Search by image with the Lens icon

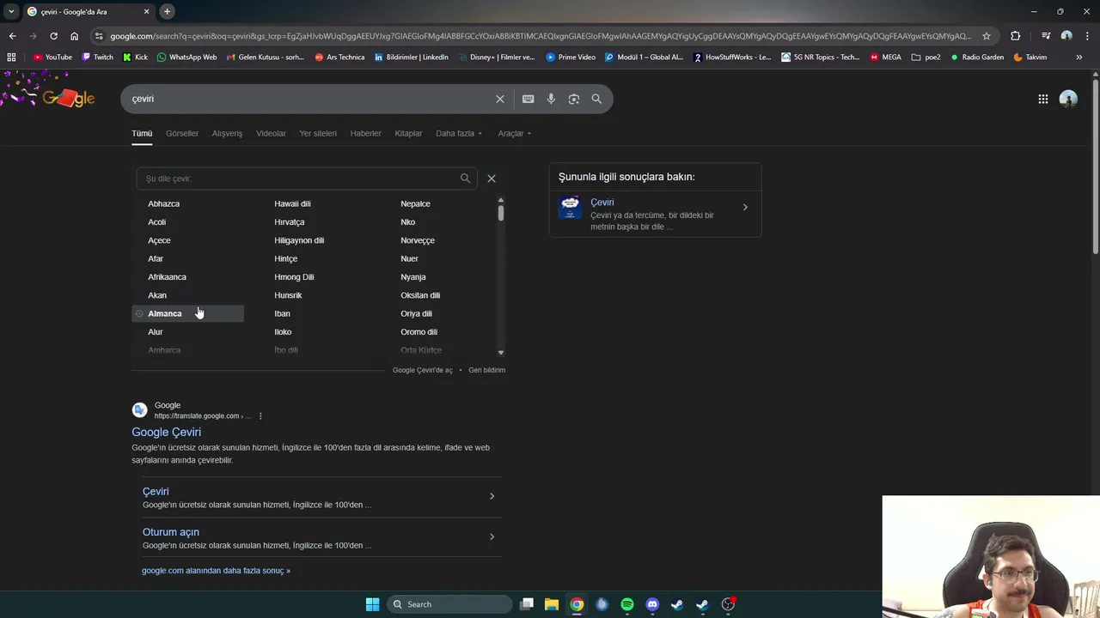pos(574,99)
